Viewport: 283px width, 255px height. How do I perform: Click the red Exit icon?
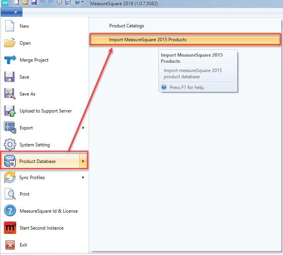pos(10,245)
